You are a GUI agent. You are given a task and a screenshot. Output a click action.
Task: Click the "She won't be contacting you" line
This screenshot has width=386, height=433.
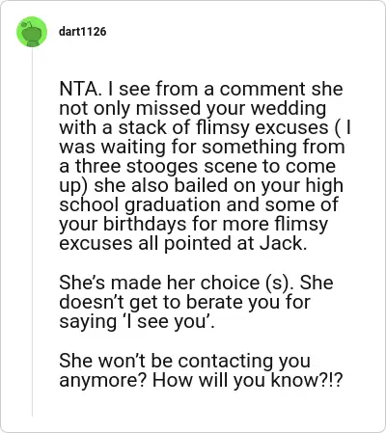click(x=184, y=361)
